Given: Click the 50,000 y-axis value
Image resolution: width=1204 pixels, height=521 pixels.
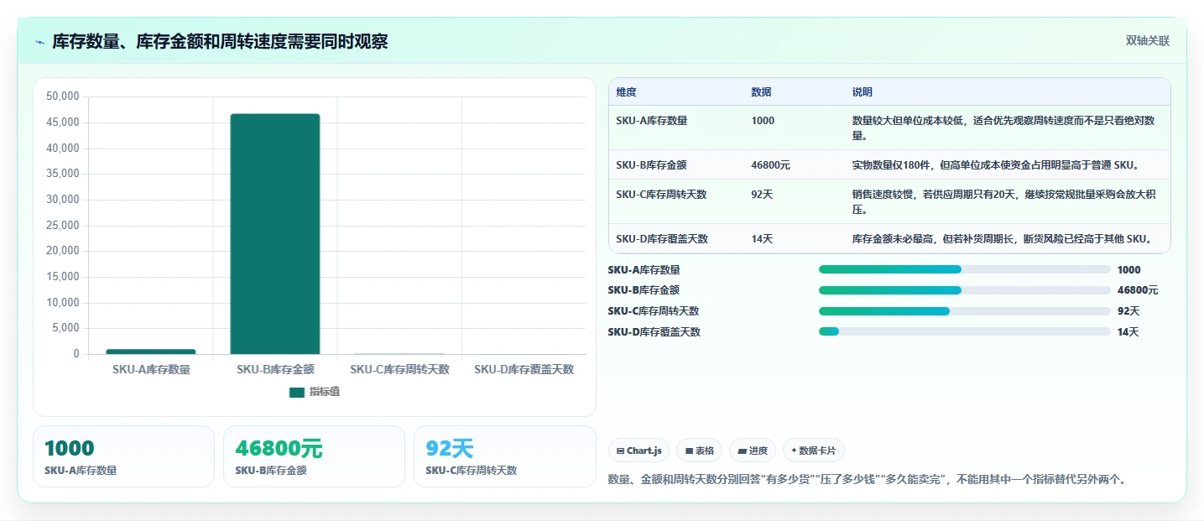Looking at the screenshot, I should coord(62,96).
